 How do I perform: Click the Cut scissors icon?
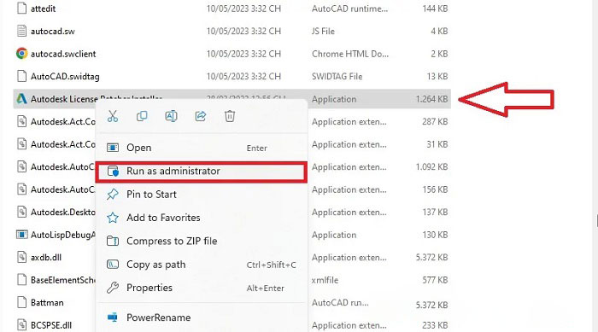click(113, 116)
